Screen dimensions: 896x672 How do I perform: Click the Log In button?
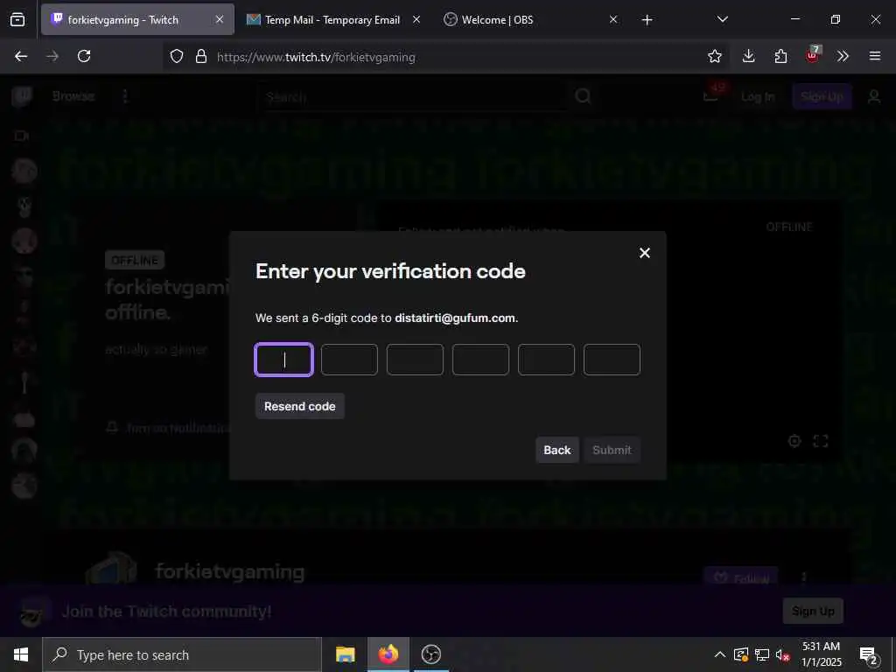tap(758, 96)
